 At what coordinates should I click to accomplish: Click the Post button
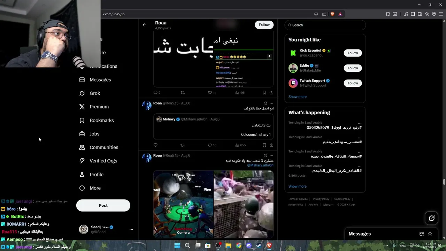click(x=103, y=205)
